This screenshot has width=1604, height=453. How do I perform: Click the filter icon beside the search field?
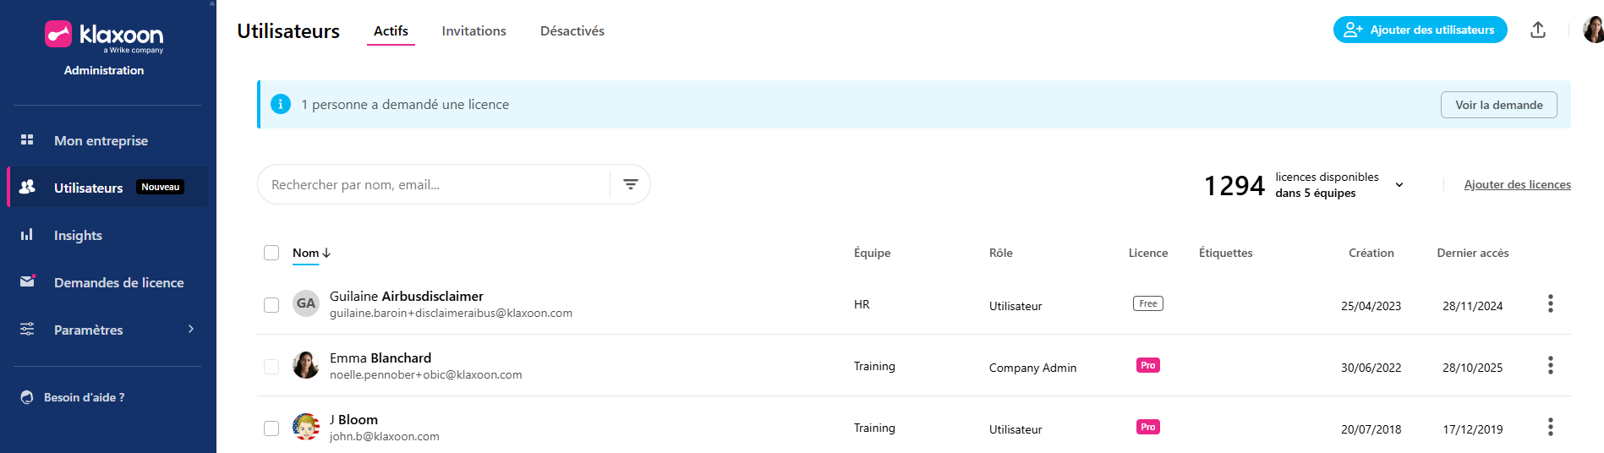[630, 184]
